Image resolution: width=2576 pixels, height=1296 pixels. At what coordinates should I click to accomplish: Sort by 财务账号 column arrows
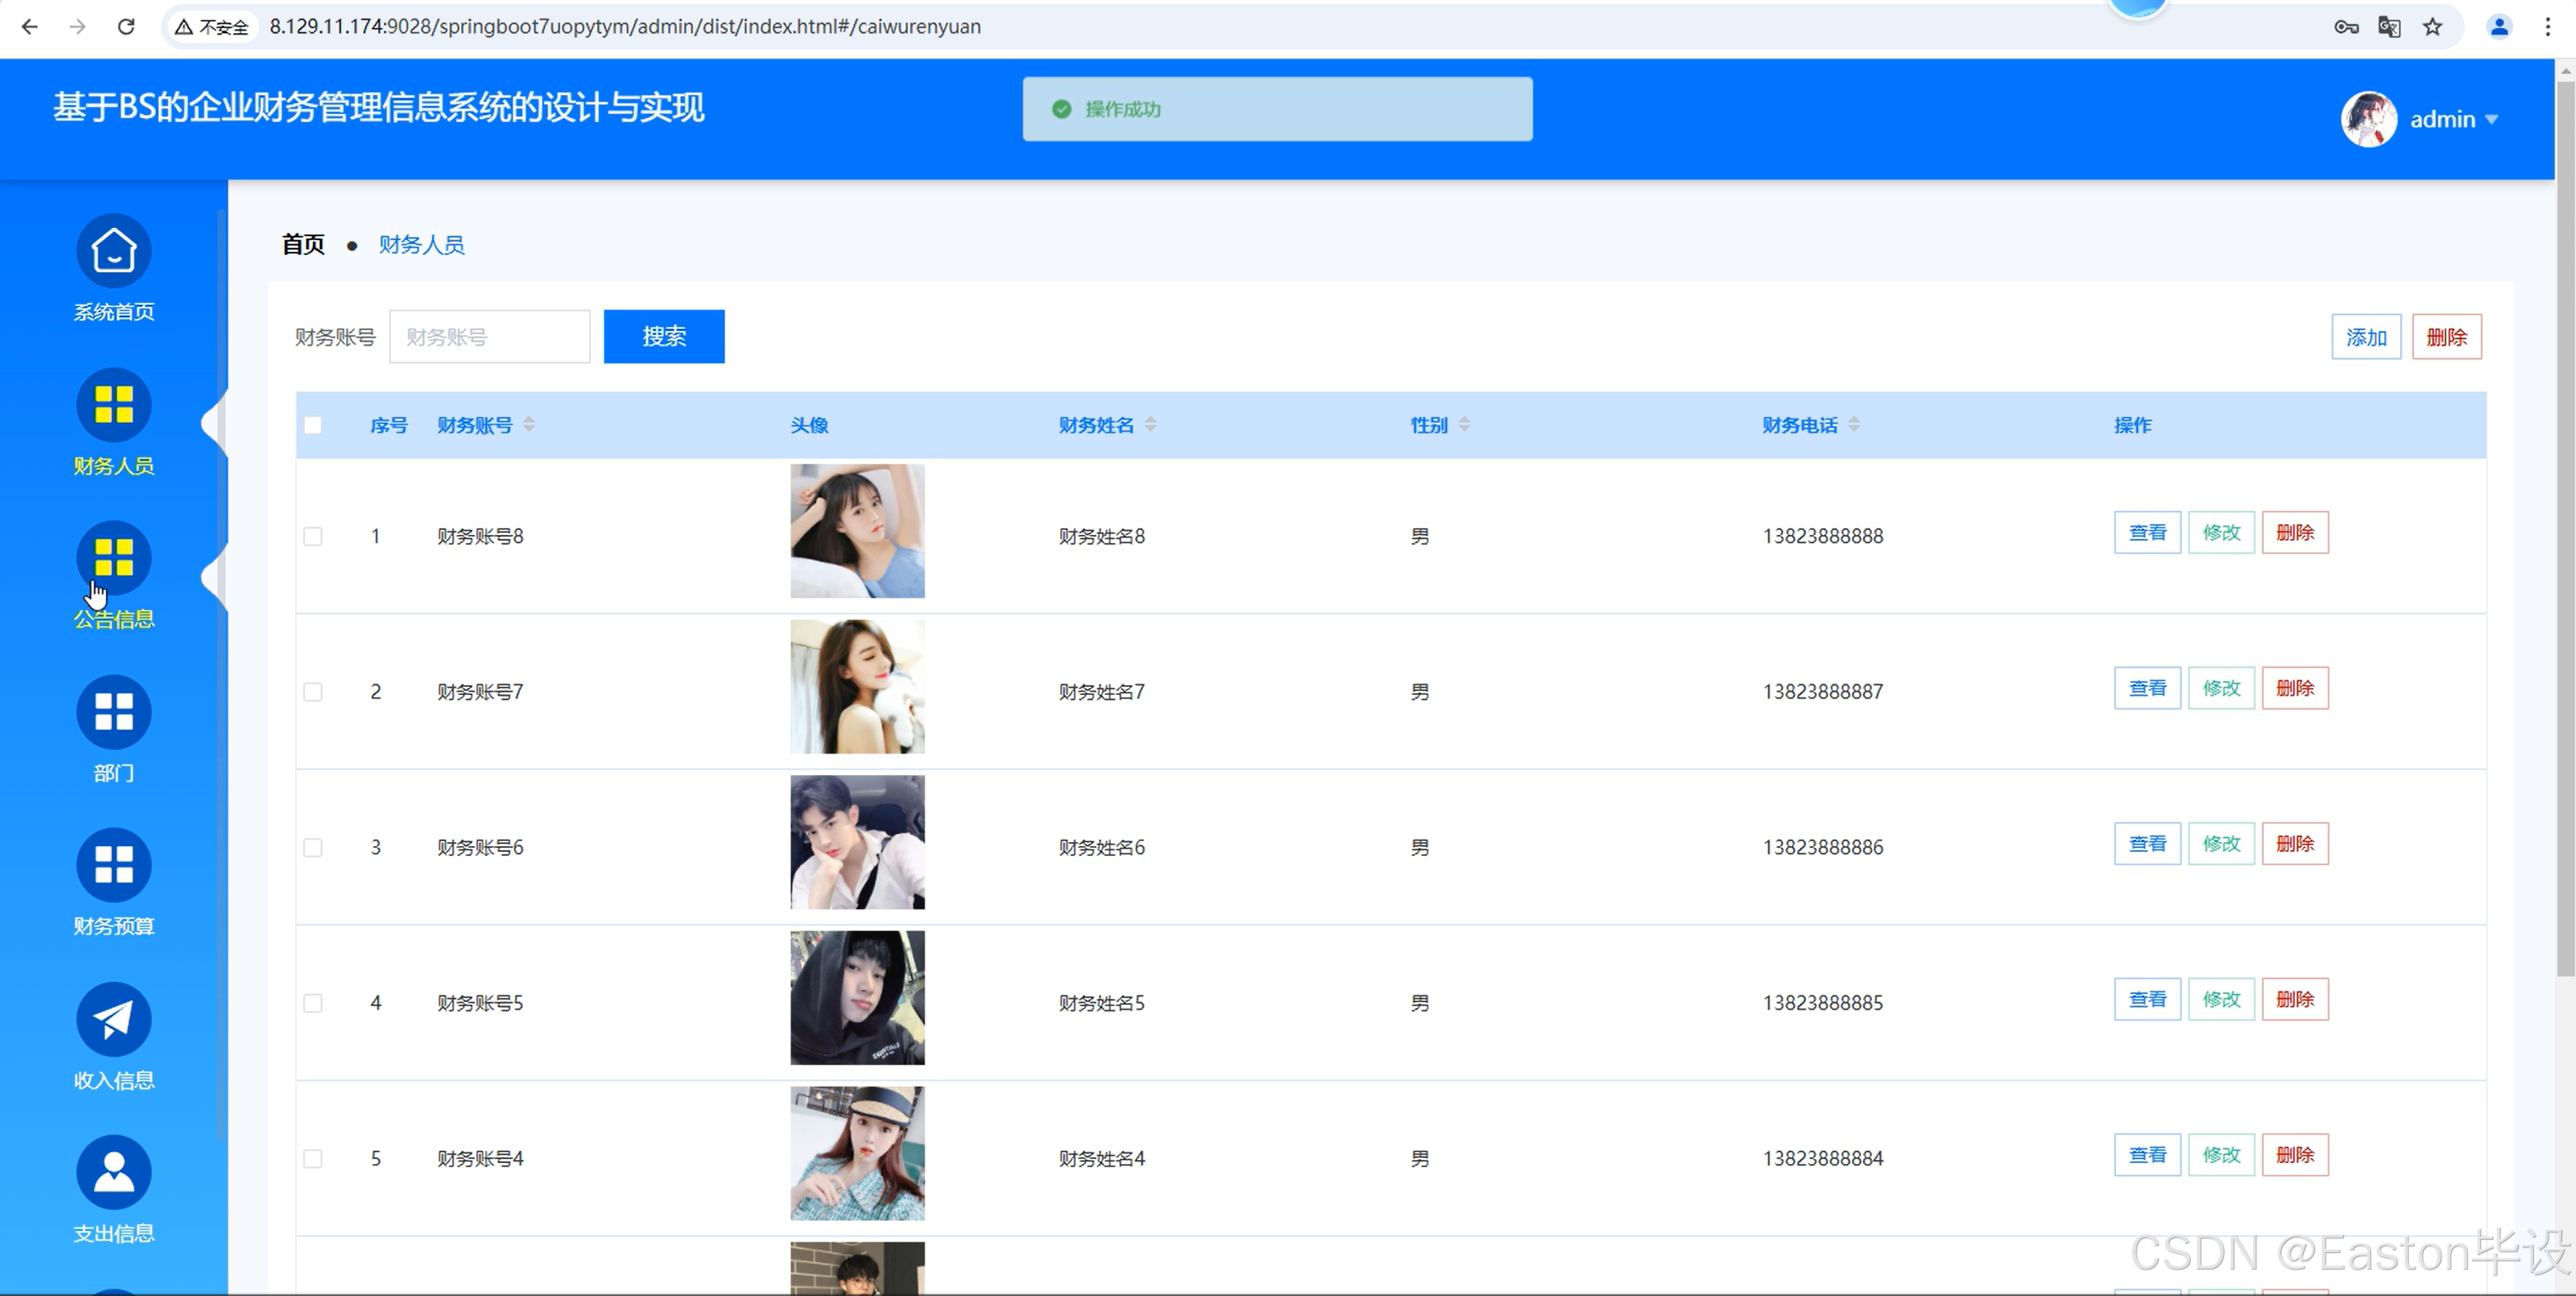[529, 424]
